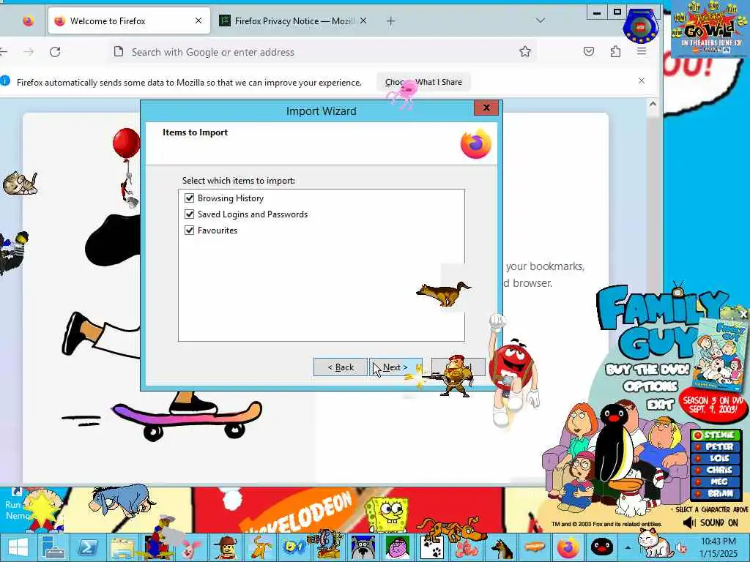Switch to Welcome to Firefox tab

click(129, 20)
